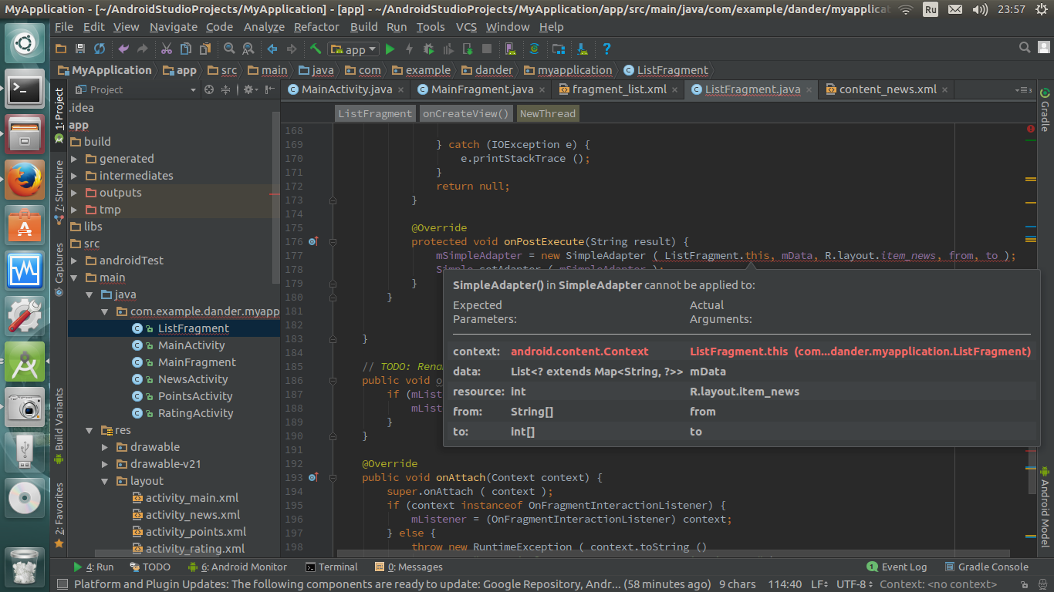Click the onCreateView() breadcrumb
The image size is (1054, 592).
point(466,113)
